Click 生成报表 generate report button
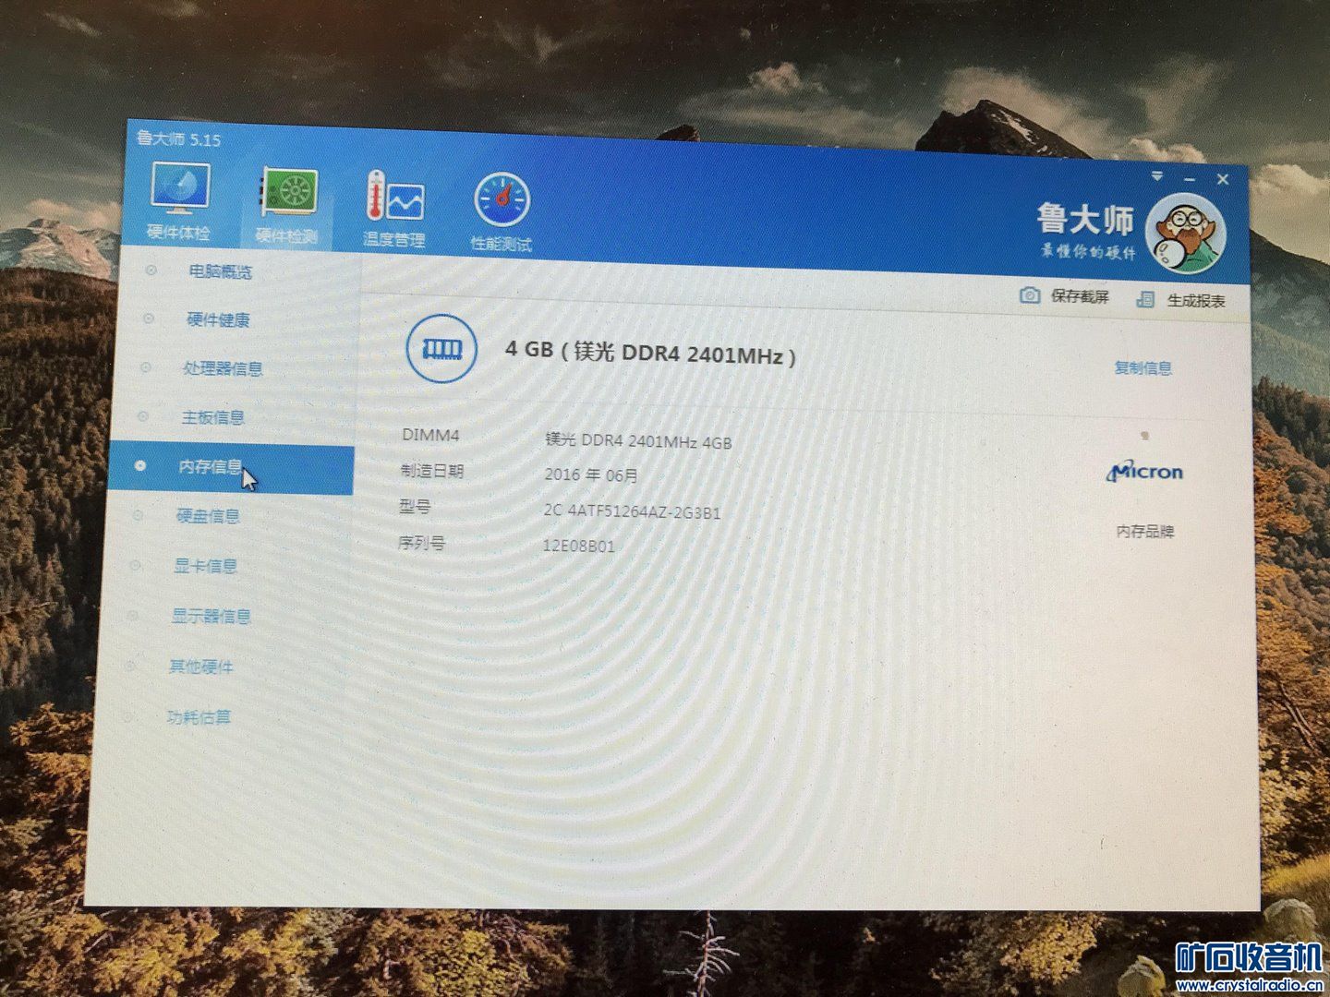This screenshot has height=997, width=1330. pyautogui.click(x=1196, y=301)
